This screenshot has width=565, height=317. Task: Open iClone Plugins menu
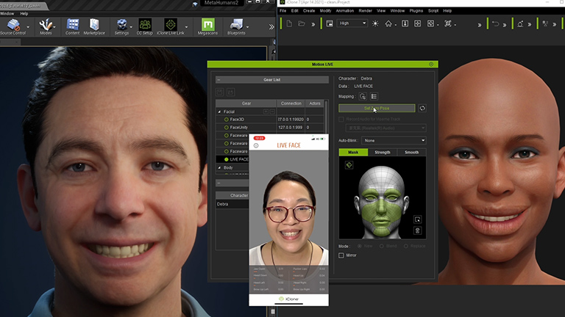pyautogui.click(x=416, y=11)
